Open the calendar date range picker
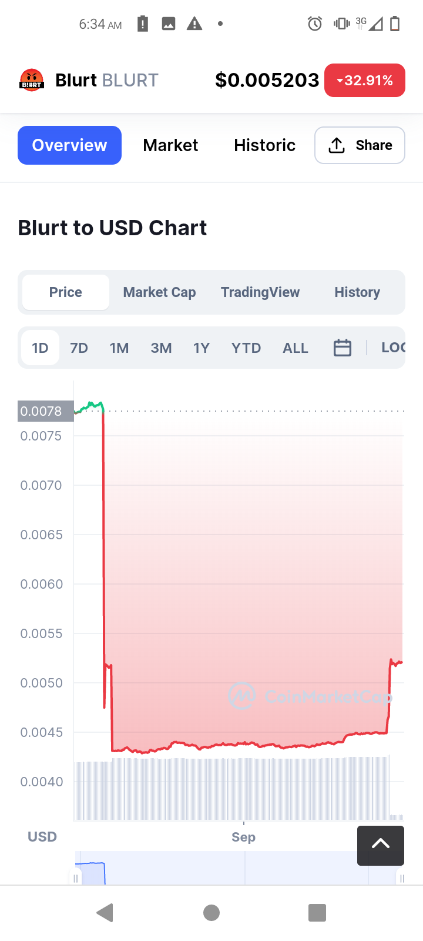 pyautogui.click(x=342, y=348)
